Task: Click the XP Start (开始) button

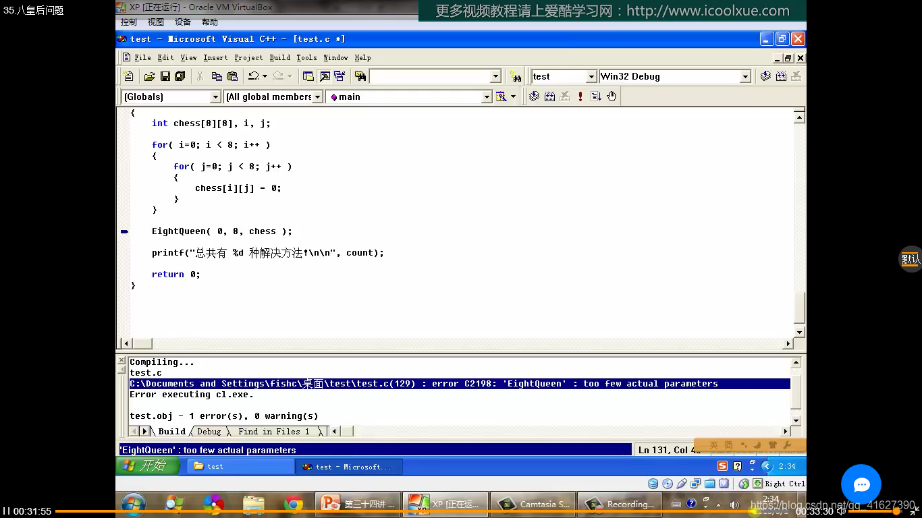Action: point(148,465)
